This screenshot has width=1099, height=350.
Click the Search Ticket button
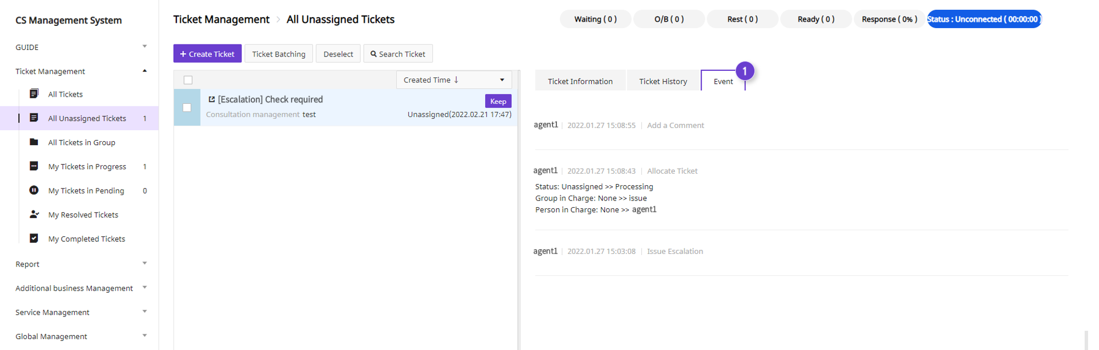(398, 53)
